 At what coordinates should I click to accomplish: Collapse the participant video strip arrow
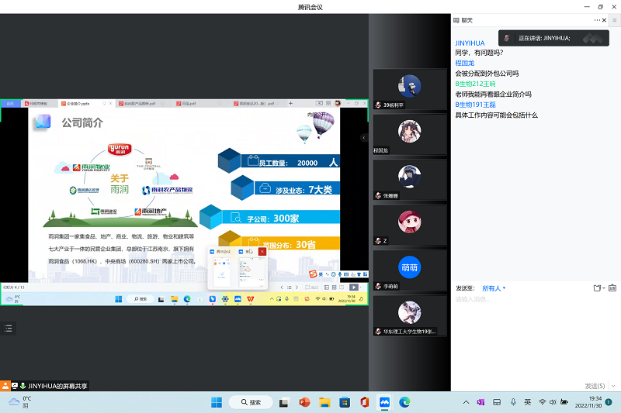[364, 137]
